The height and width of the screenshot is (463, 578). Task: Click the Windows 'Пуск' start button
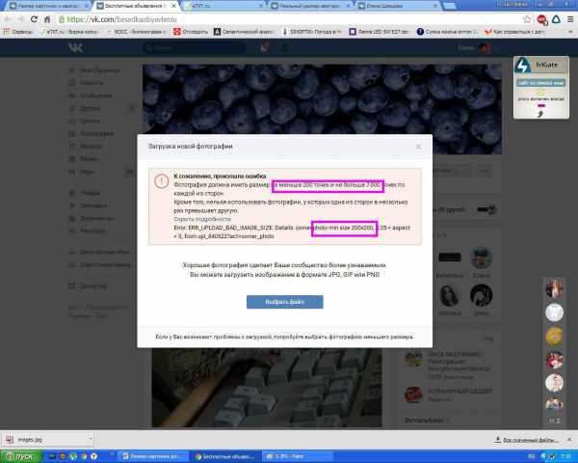tap(21, 456)
